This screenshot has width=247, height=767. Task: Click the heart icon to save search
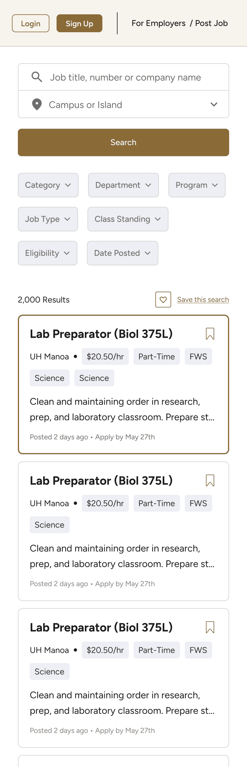point(163,300)
